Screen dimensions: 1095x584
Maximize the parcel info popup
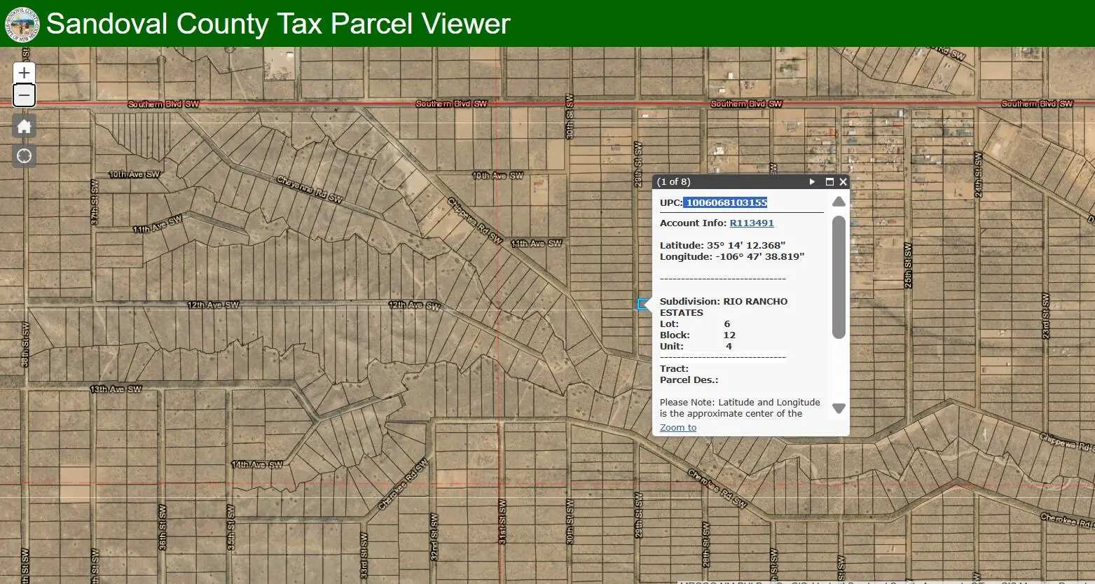829,182
